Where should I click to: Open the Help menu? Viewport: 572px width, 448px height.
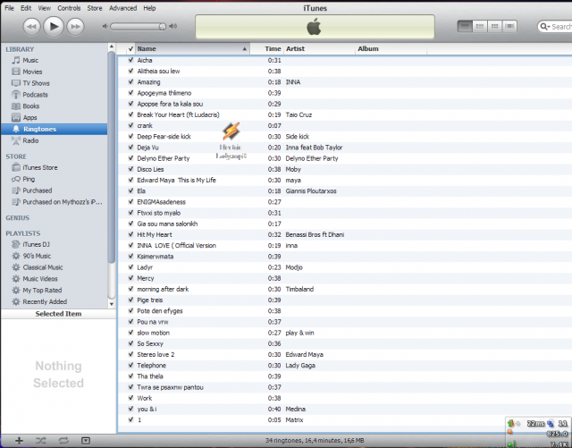pyautogui.click(x=149, y=8)
